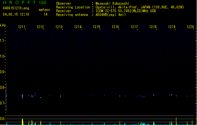
Task: Click the 0.6 kHz frequency tick label
Action: [3, 119]
